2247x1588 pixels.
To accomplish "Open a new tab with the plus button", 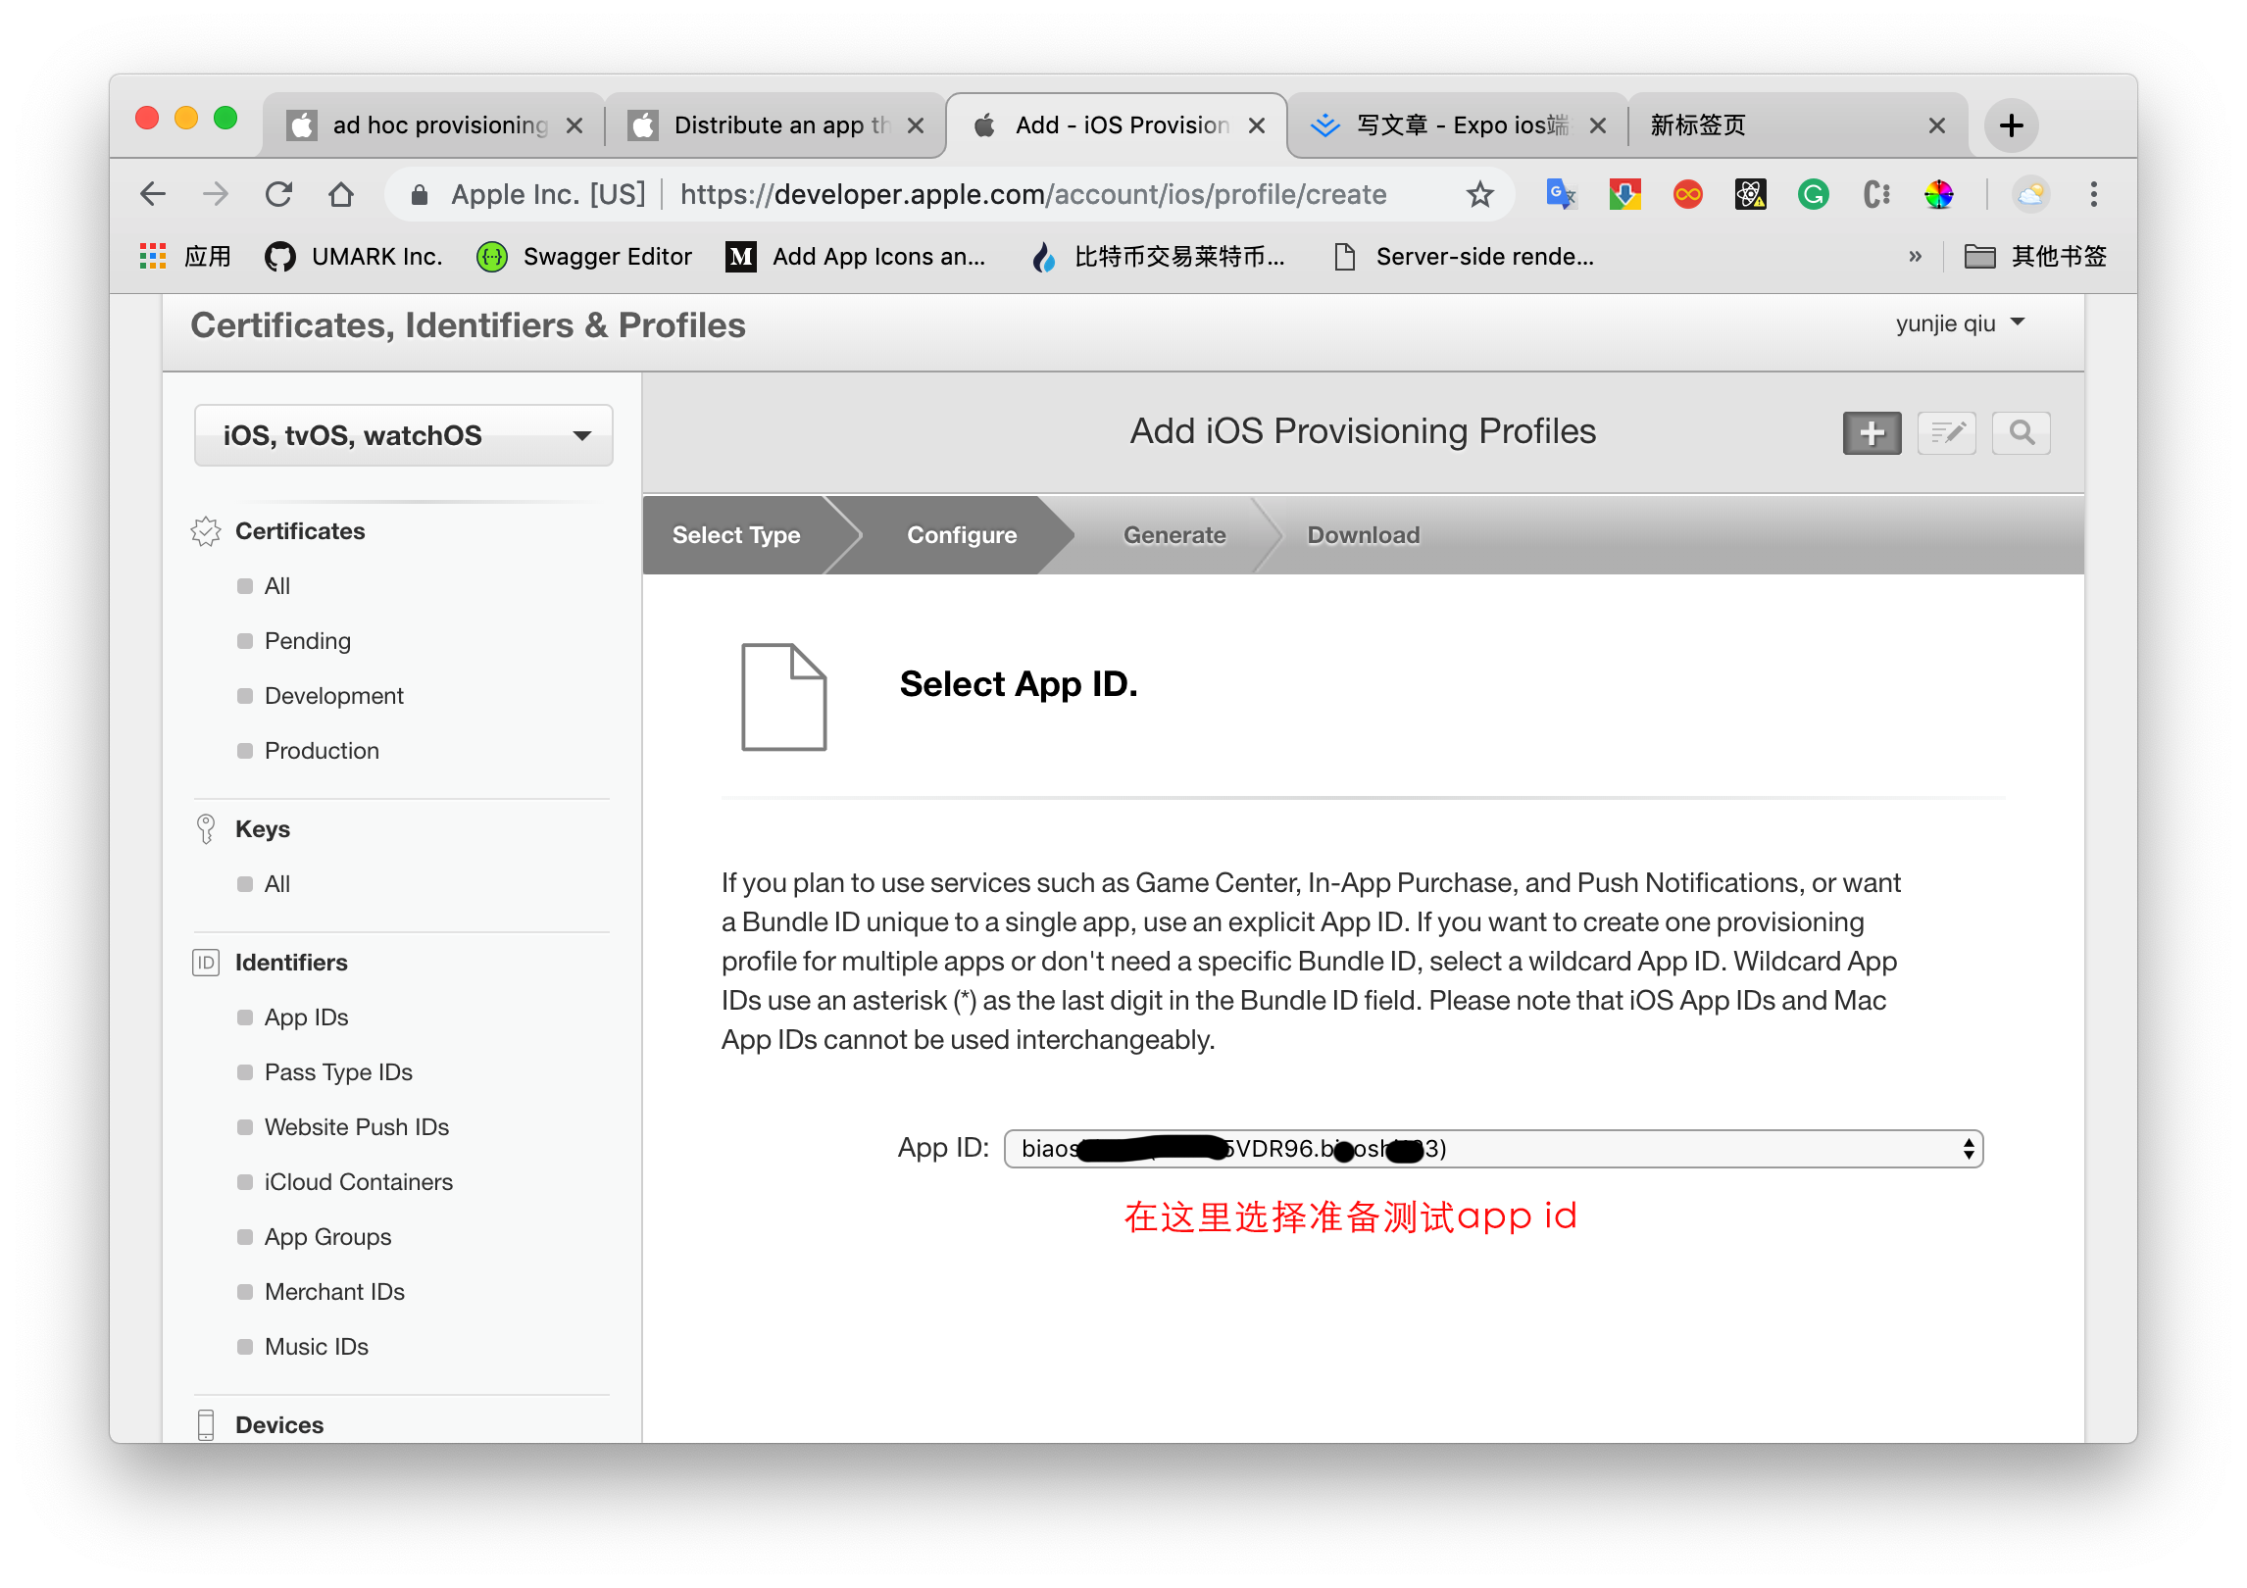I will (x=2011, y=125).
